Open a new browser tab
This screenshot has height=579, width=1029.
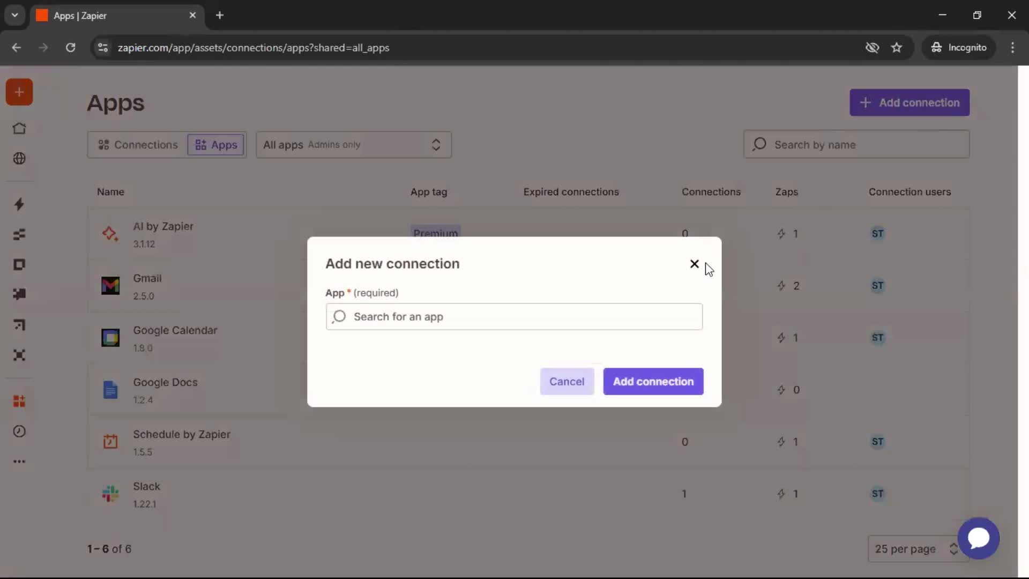pyautogui.click(x=220, y=16)
